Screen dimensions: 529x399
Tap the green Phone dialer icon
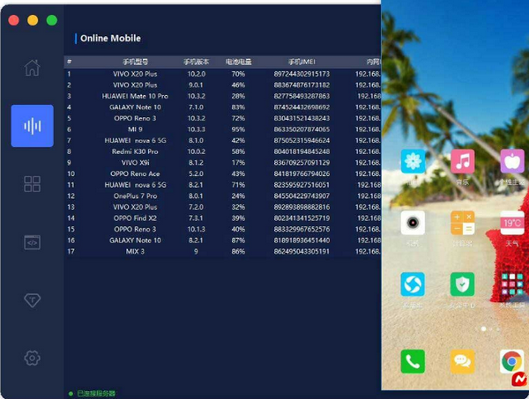413,362
